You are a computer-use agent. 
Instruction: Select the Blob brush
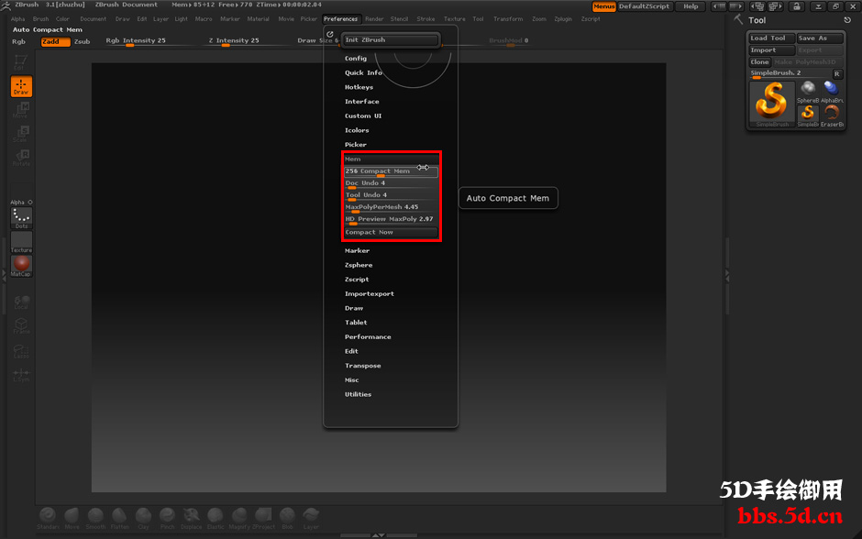tap(287, 518)
